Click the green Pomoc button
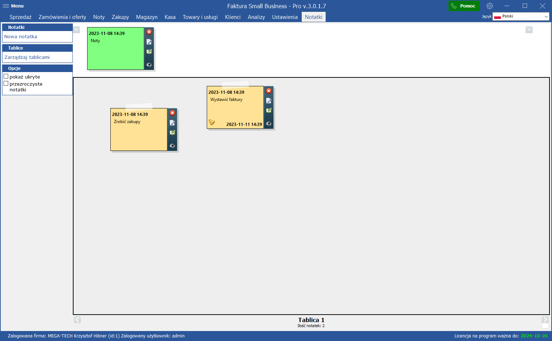The height and width of the screenshot is (341, 552). (463, 6)
